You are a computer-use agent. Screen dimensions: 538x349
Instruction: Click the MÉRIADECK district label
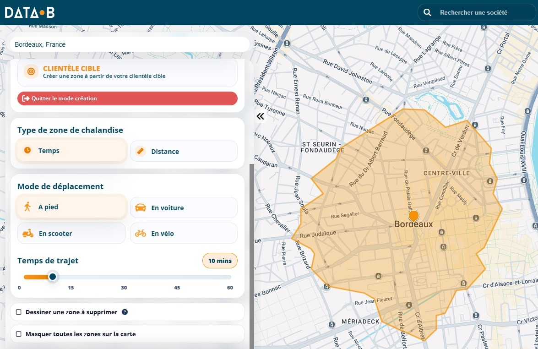coord(361,322)
